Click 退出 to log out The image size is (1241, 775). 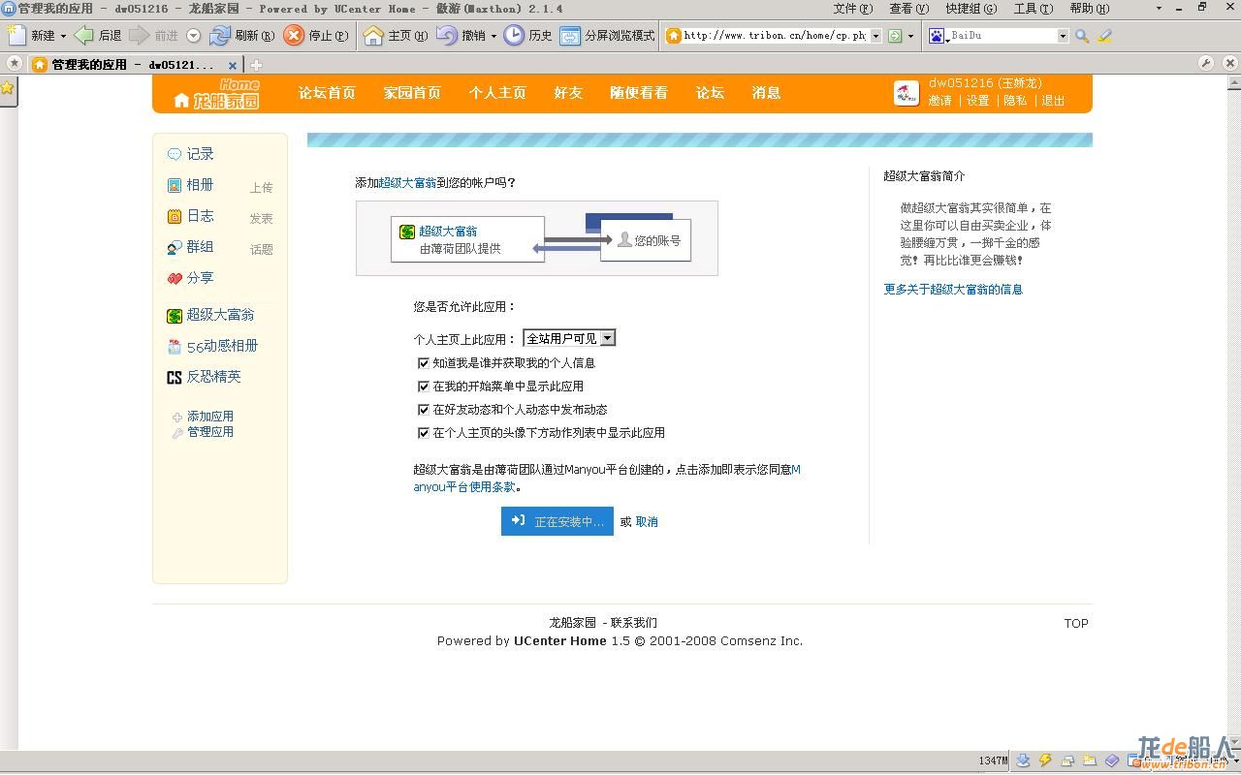coord(1053,101)
